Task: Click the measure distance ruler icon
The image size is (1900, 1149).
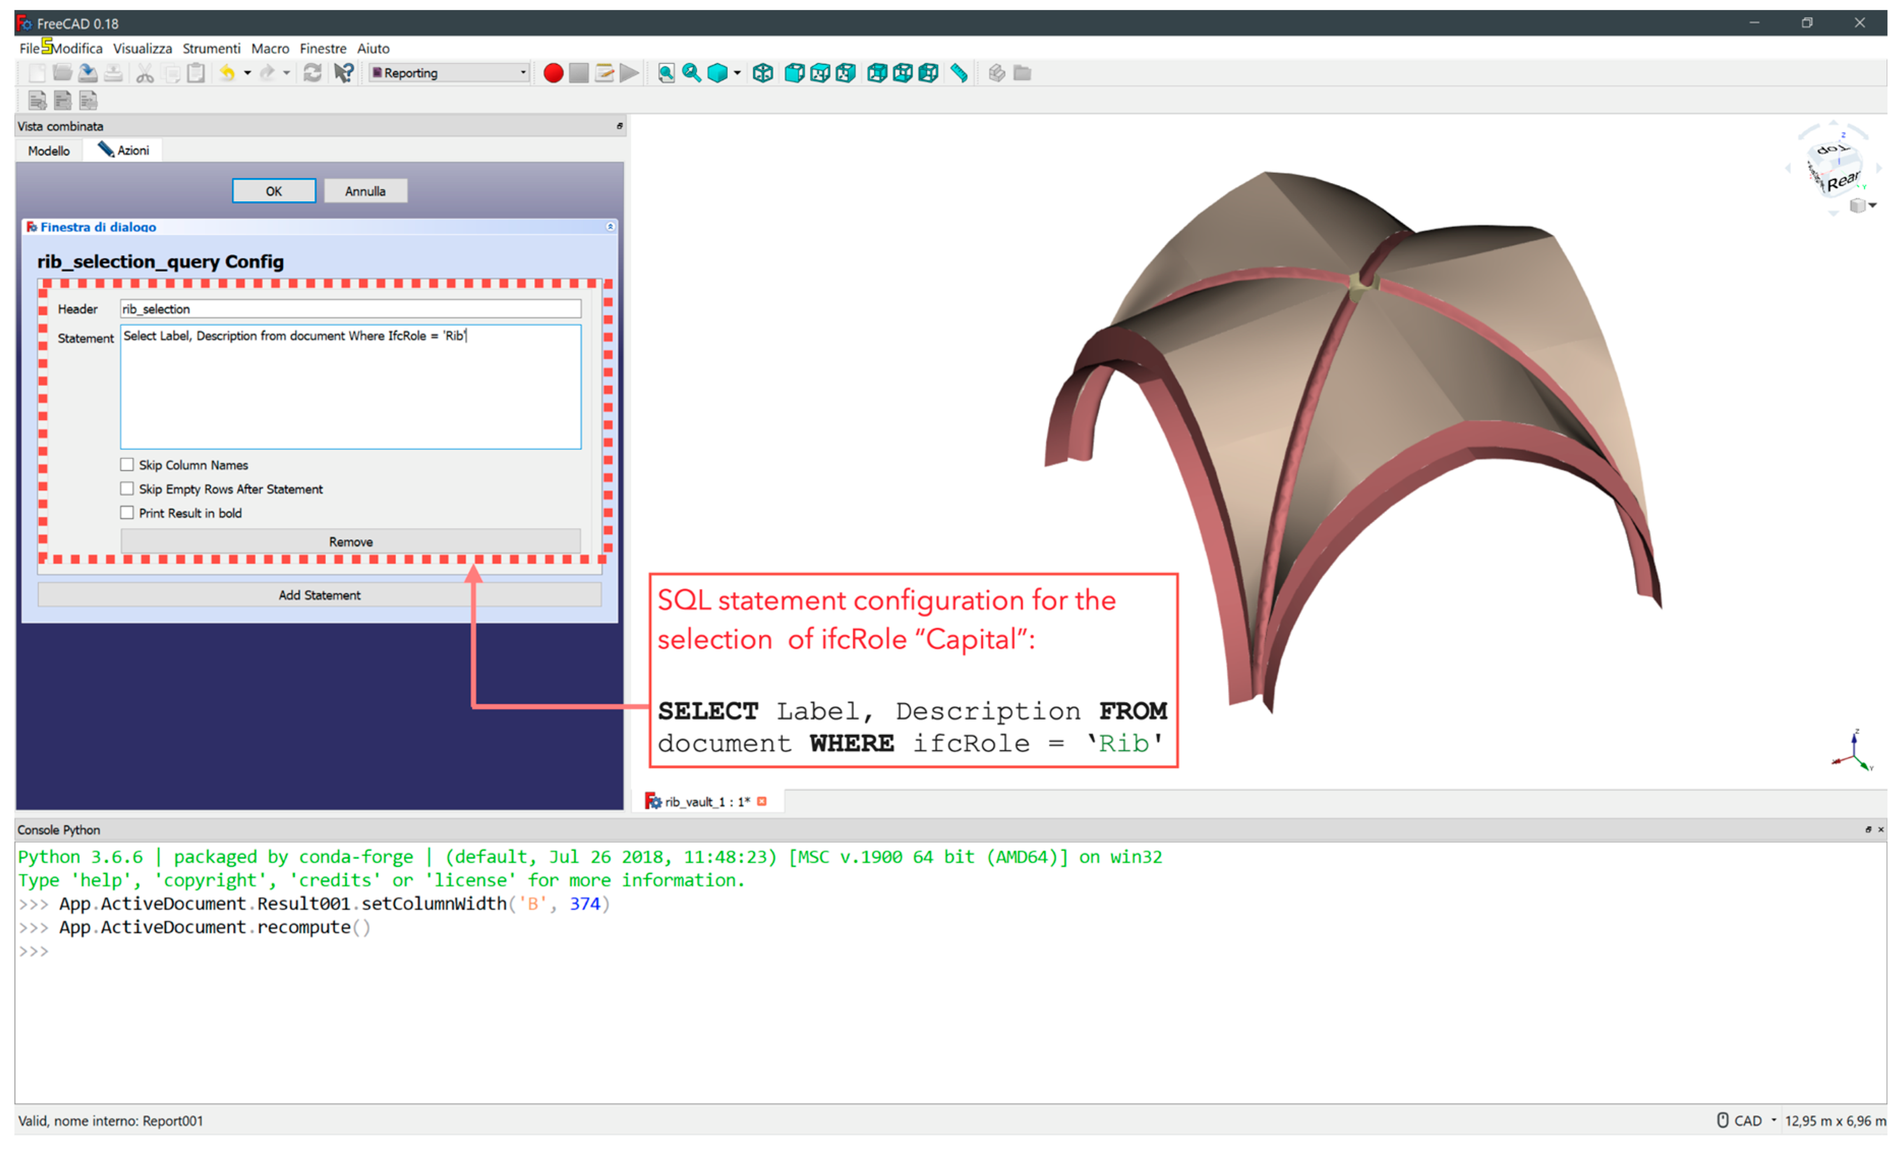Action: [x=958, y=73]
